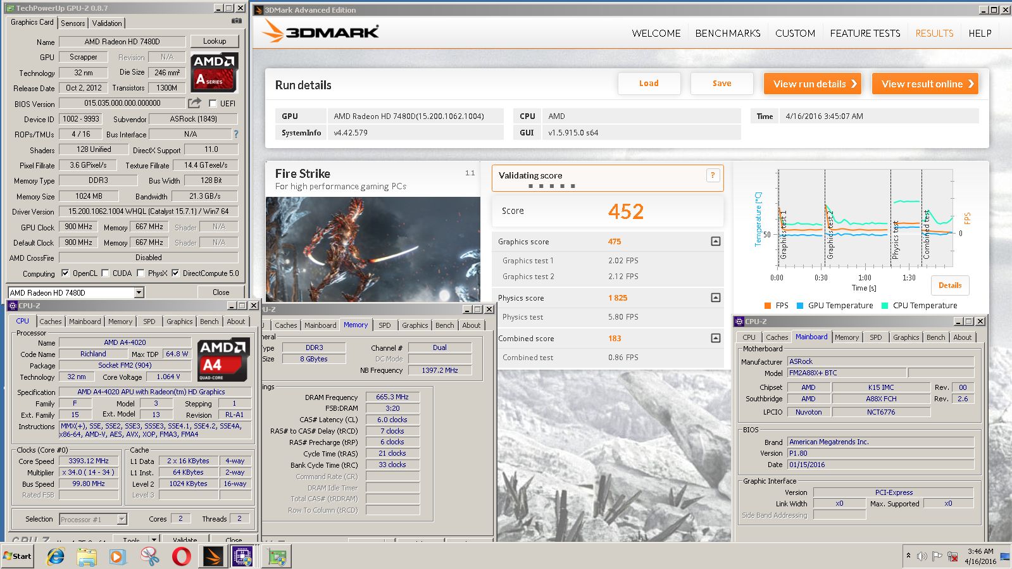Open the 3DMark BENCHMARKS menu

(x=728, y=33)
